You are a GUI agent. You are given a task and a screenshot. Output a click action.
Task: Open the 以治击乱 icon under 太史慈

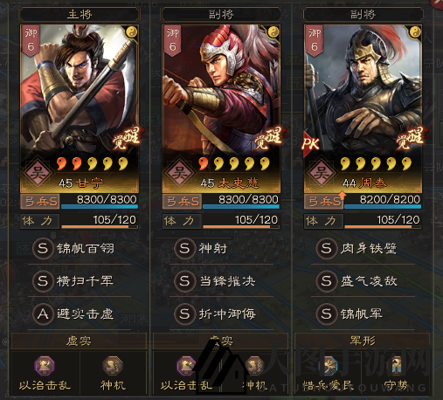click(x=186, y=366)
